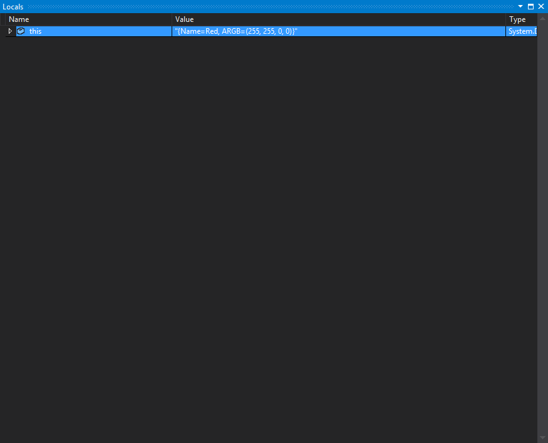Open the dropdown chevron on the Locals titlebar
This screenshot has height=443, width=548.
(520, 6)
